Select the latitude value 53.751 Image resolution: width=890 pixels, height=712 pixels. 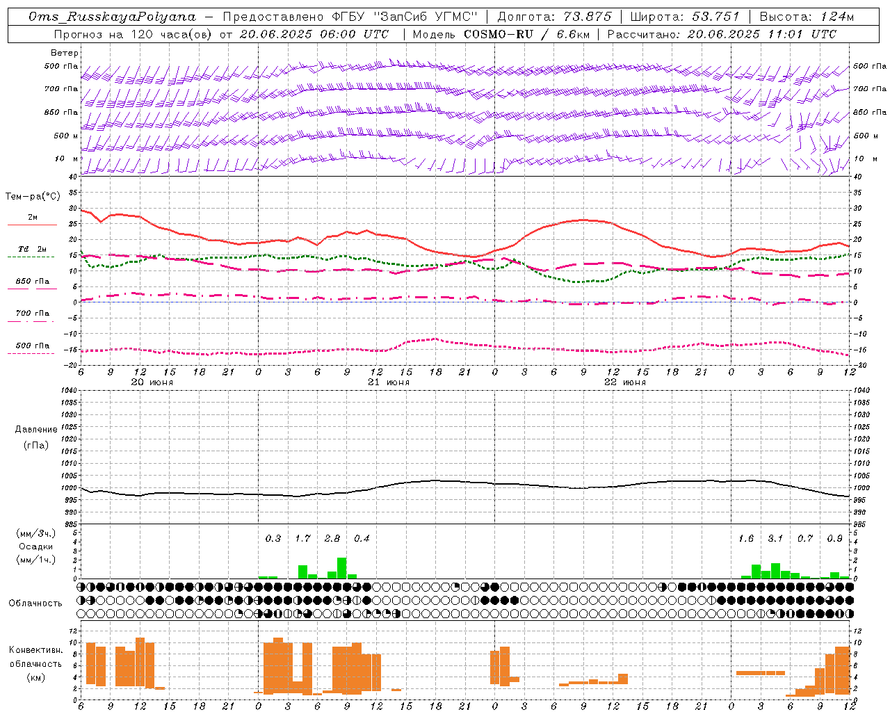tap(715, 17)
